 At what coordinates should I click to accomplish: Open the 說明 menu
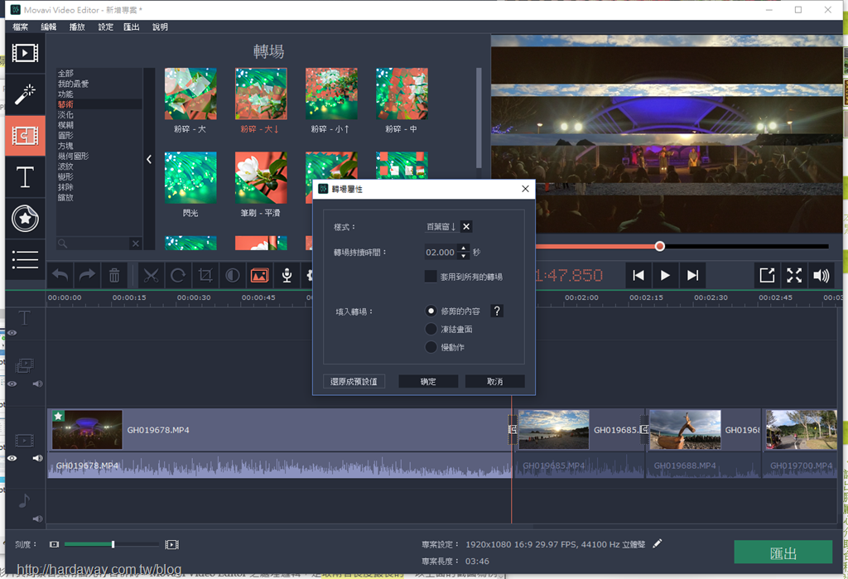[x=160, y=27]
